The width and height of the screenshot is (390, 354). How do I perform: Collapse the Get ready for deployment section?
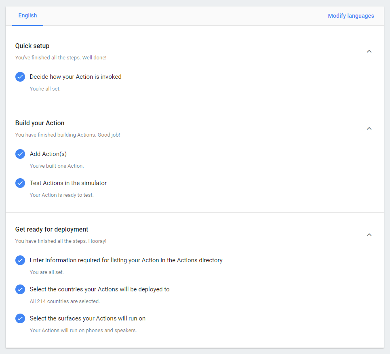(x=369, y=235)
